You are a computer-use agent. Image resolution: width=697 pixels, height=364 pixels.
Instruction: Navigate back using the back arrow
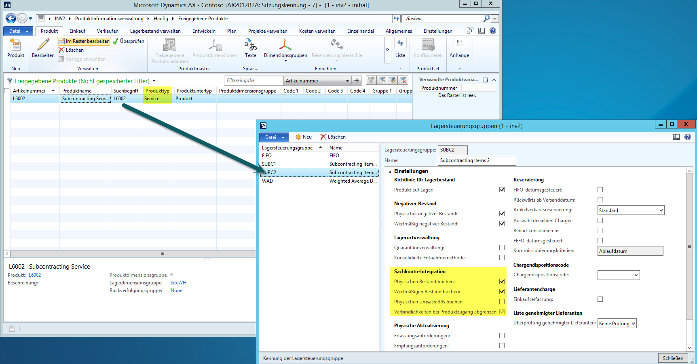pos(11,18)
